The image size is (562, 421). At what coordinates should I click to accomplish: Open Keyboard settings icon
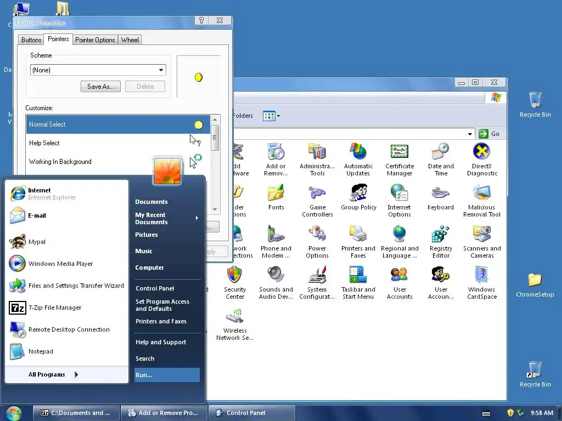coord(441,197)
